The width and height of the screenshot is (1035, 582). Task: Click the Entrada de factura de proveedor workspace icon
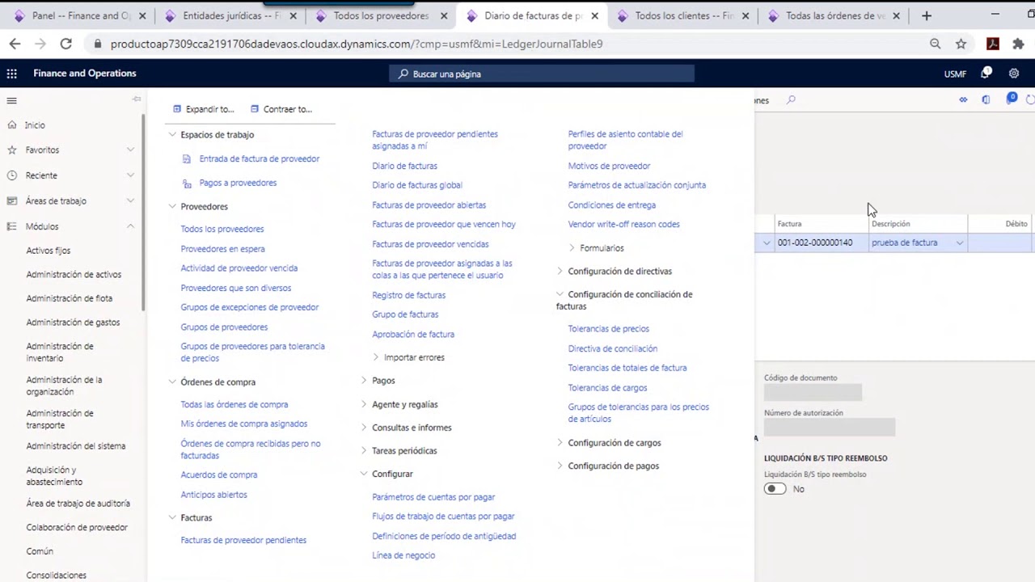tap(187, 159)
